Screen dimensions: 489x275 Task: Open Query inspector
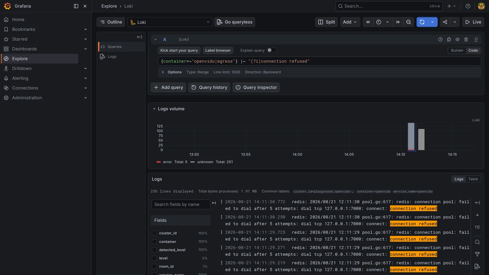coord(256,87)
